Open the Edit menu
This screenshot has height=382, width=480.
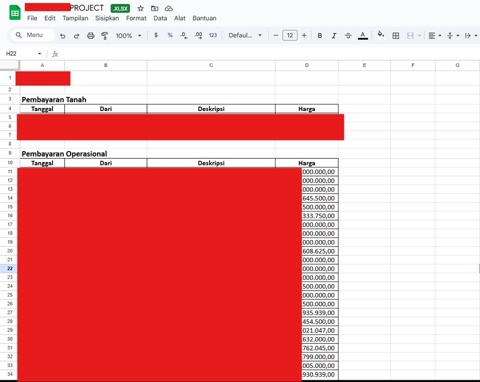(x=50, y=18)
